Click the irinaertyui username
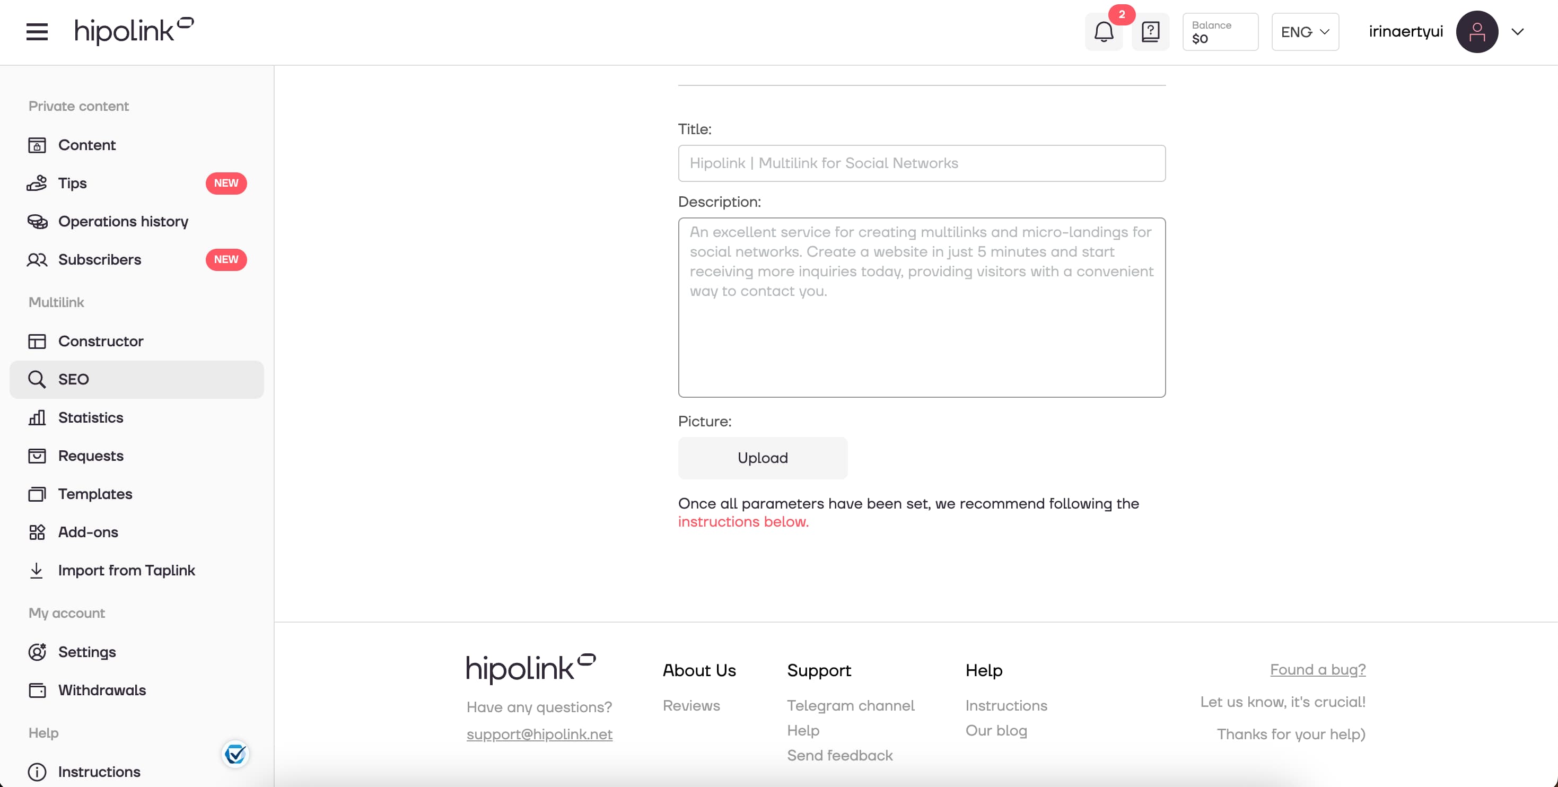 point(1406,31)
